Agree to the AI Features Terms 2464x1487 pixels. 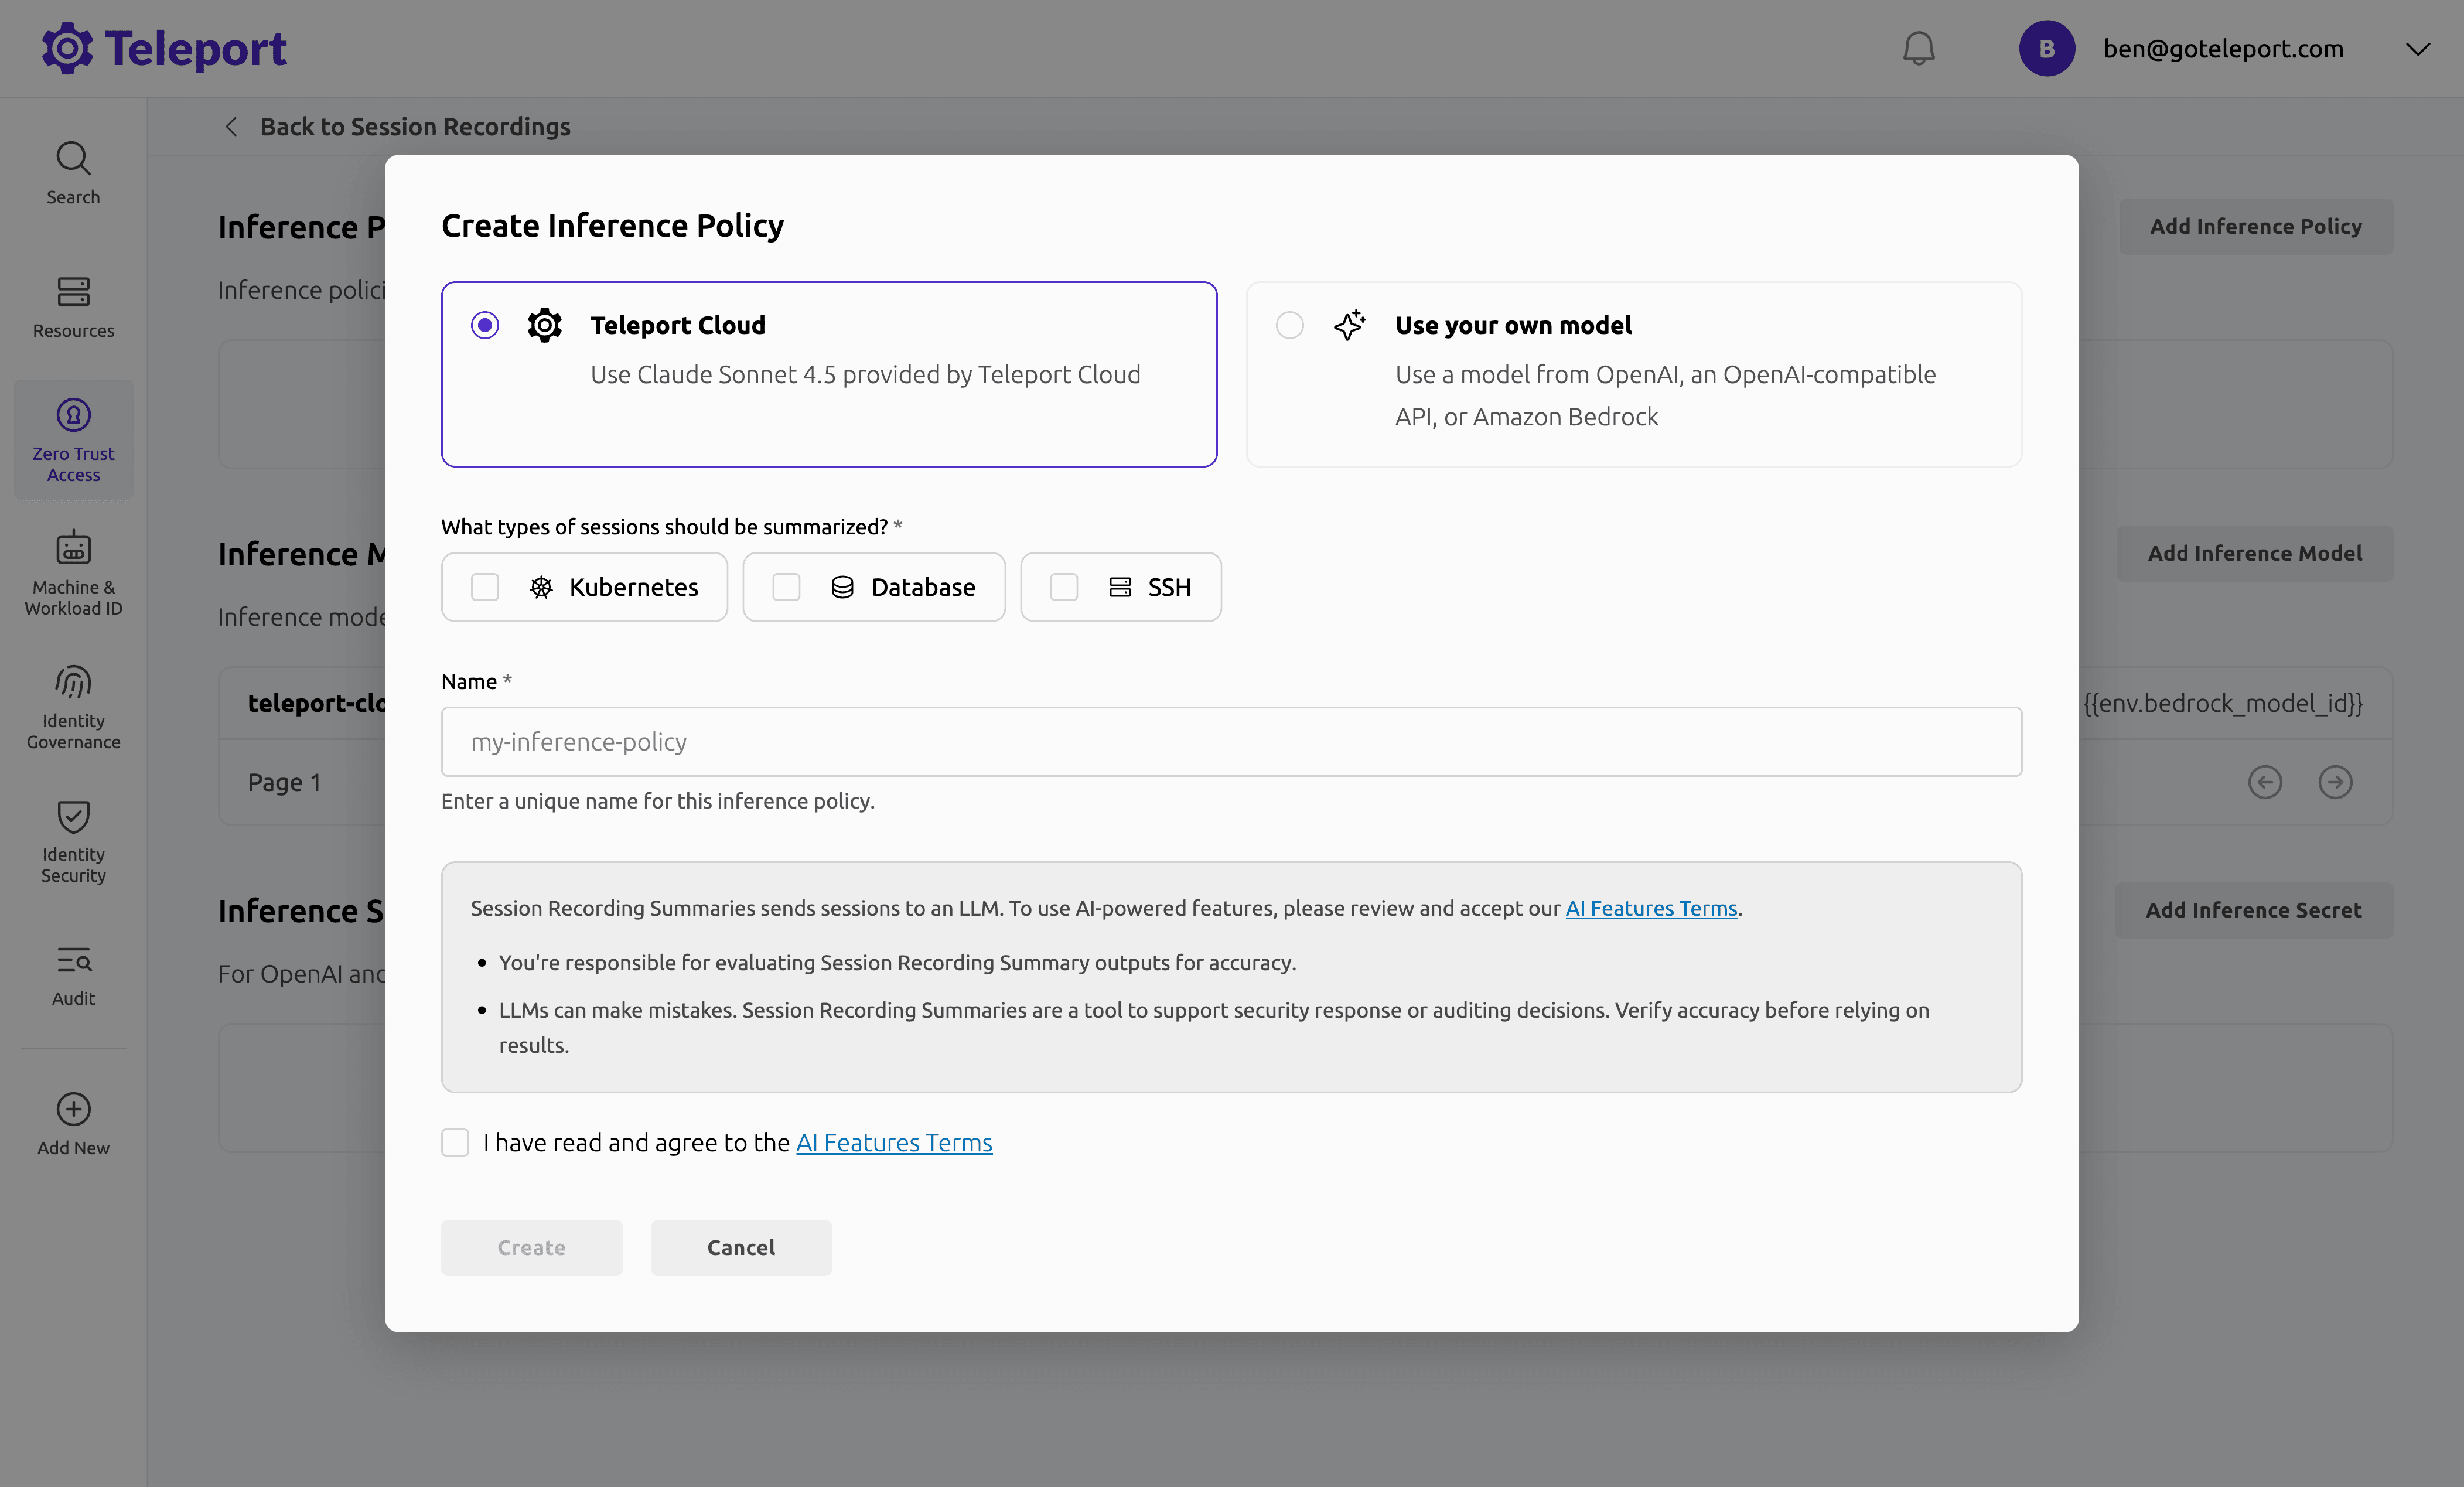[455, 1142]
